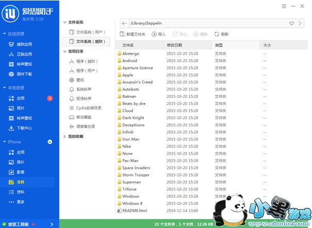This screenshot has height=228, width=312.
Task: Open 程序（越狱）directory
Action: (84, 61)
